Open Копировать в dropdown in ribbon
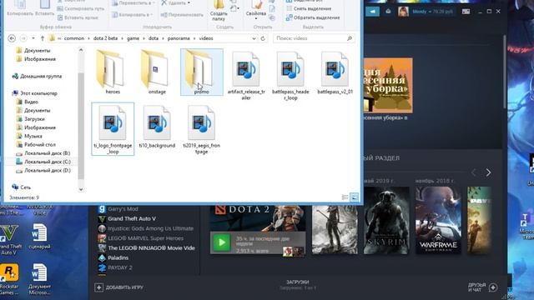Screen dimensions: 534x300 133,15
